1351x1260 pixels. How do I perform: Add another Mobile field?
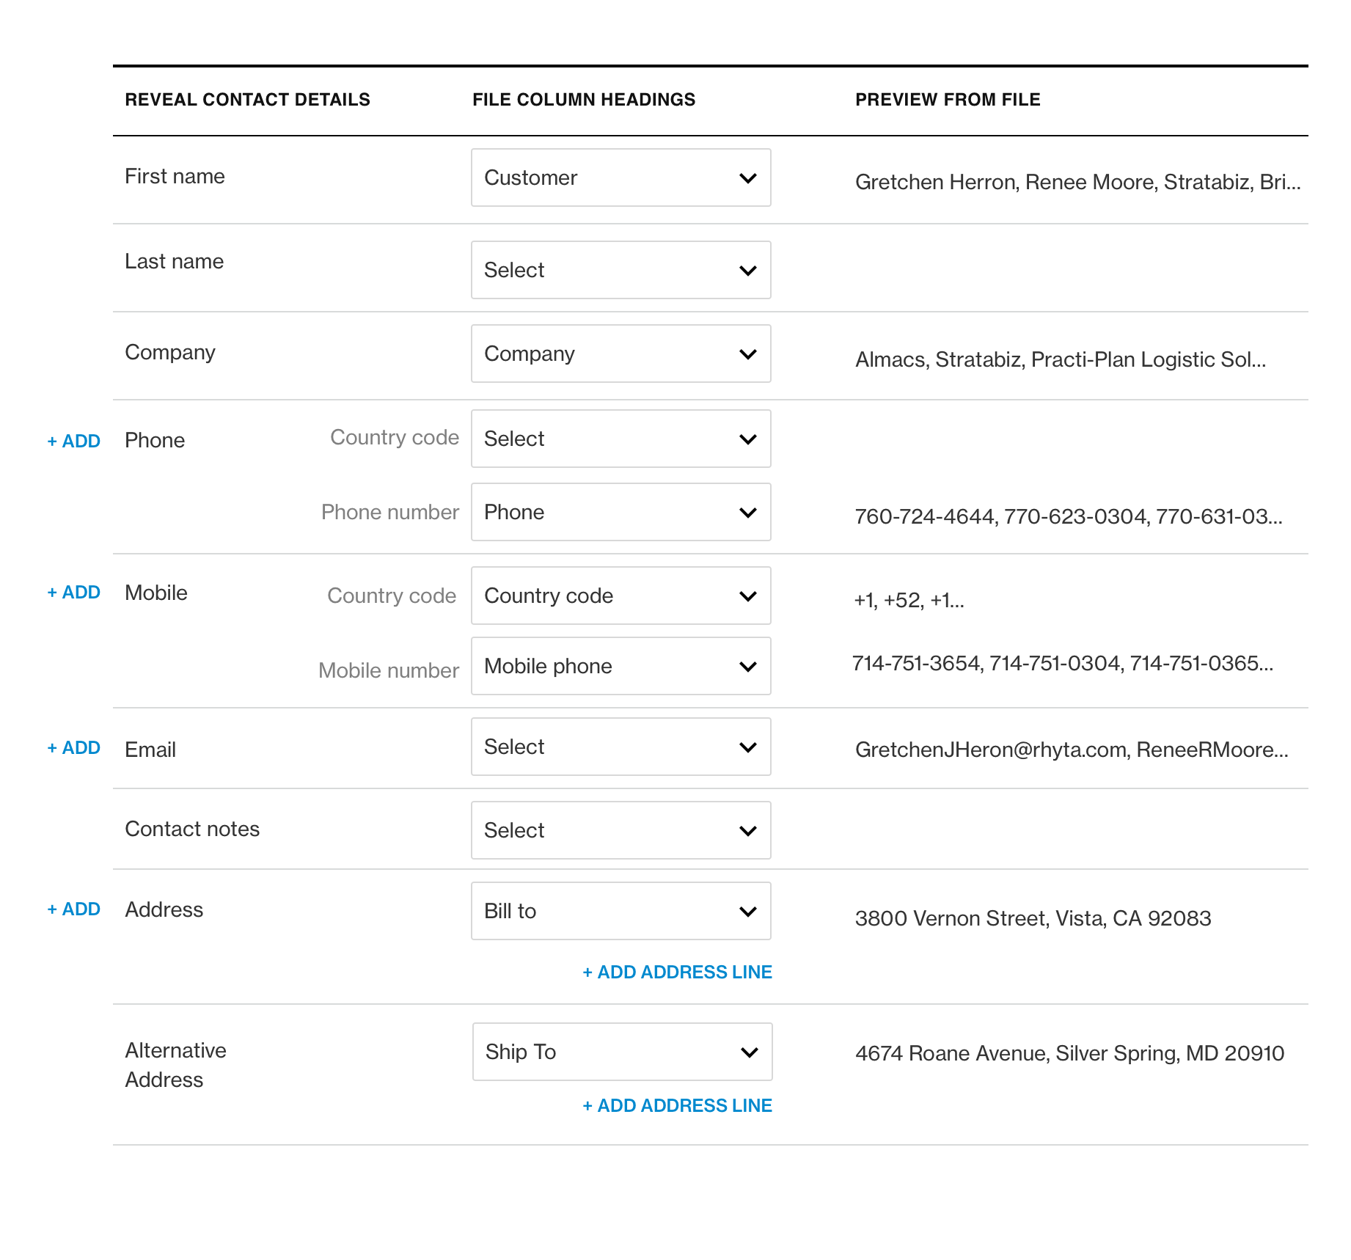coord(73,593)
